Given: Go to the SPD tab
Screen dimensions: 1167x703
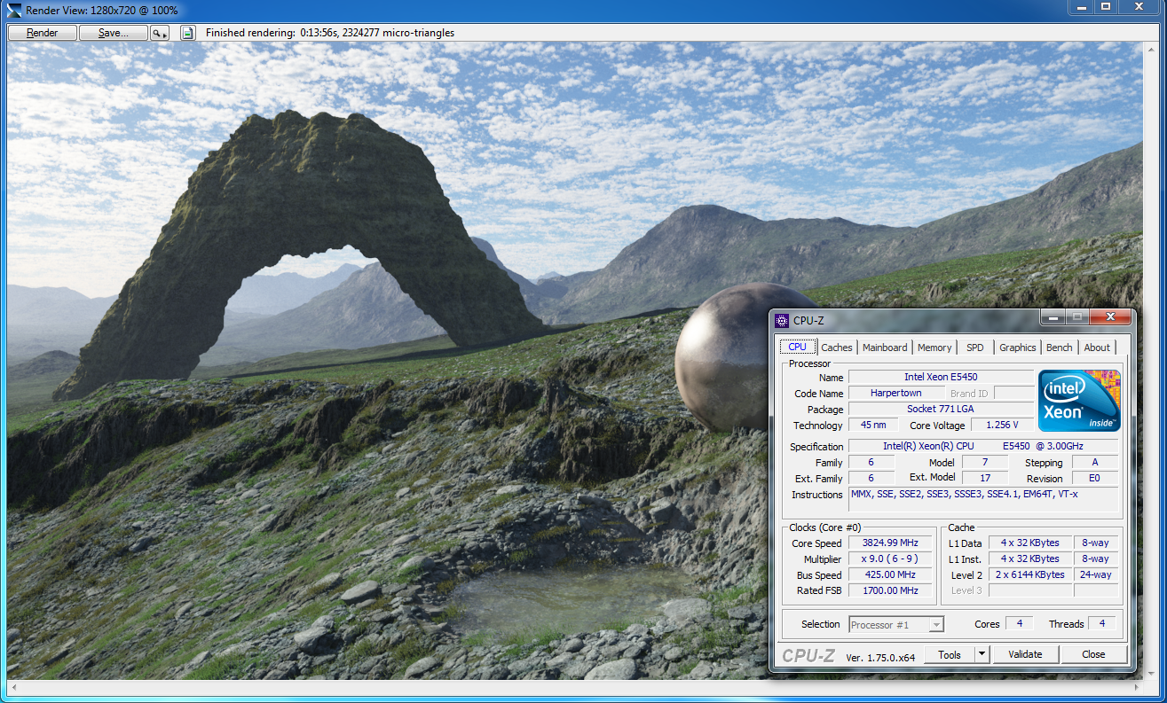Looking at the screenshot, I should 974,348.
